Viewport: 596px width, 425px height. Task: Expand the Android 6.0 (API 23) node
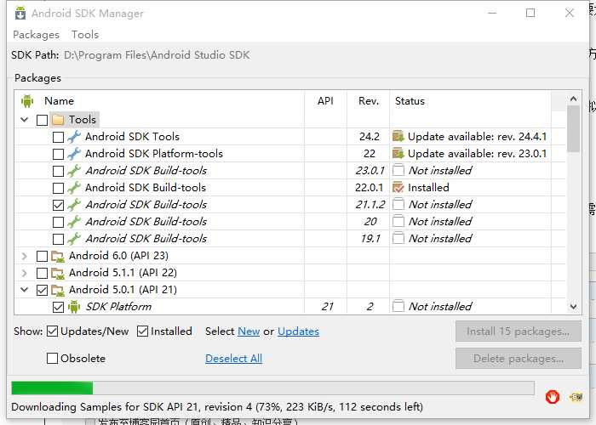coord(25,256)
